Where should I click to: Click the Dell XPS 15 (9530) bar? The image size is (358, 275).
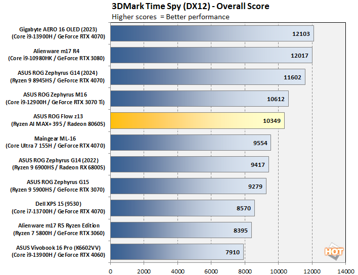[182, 208]
